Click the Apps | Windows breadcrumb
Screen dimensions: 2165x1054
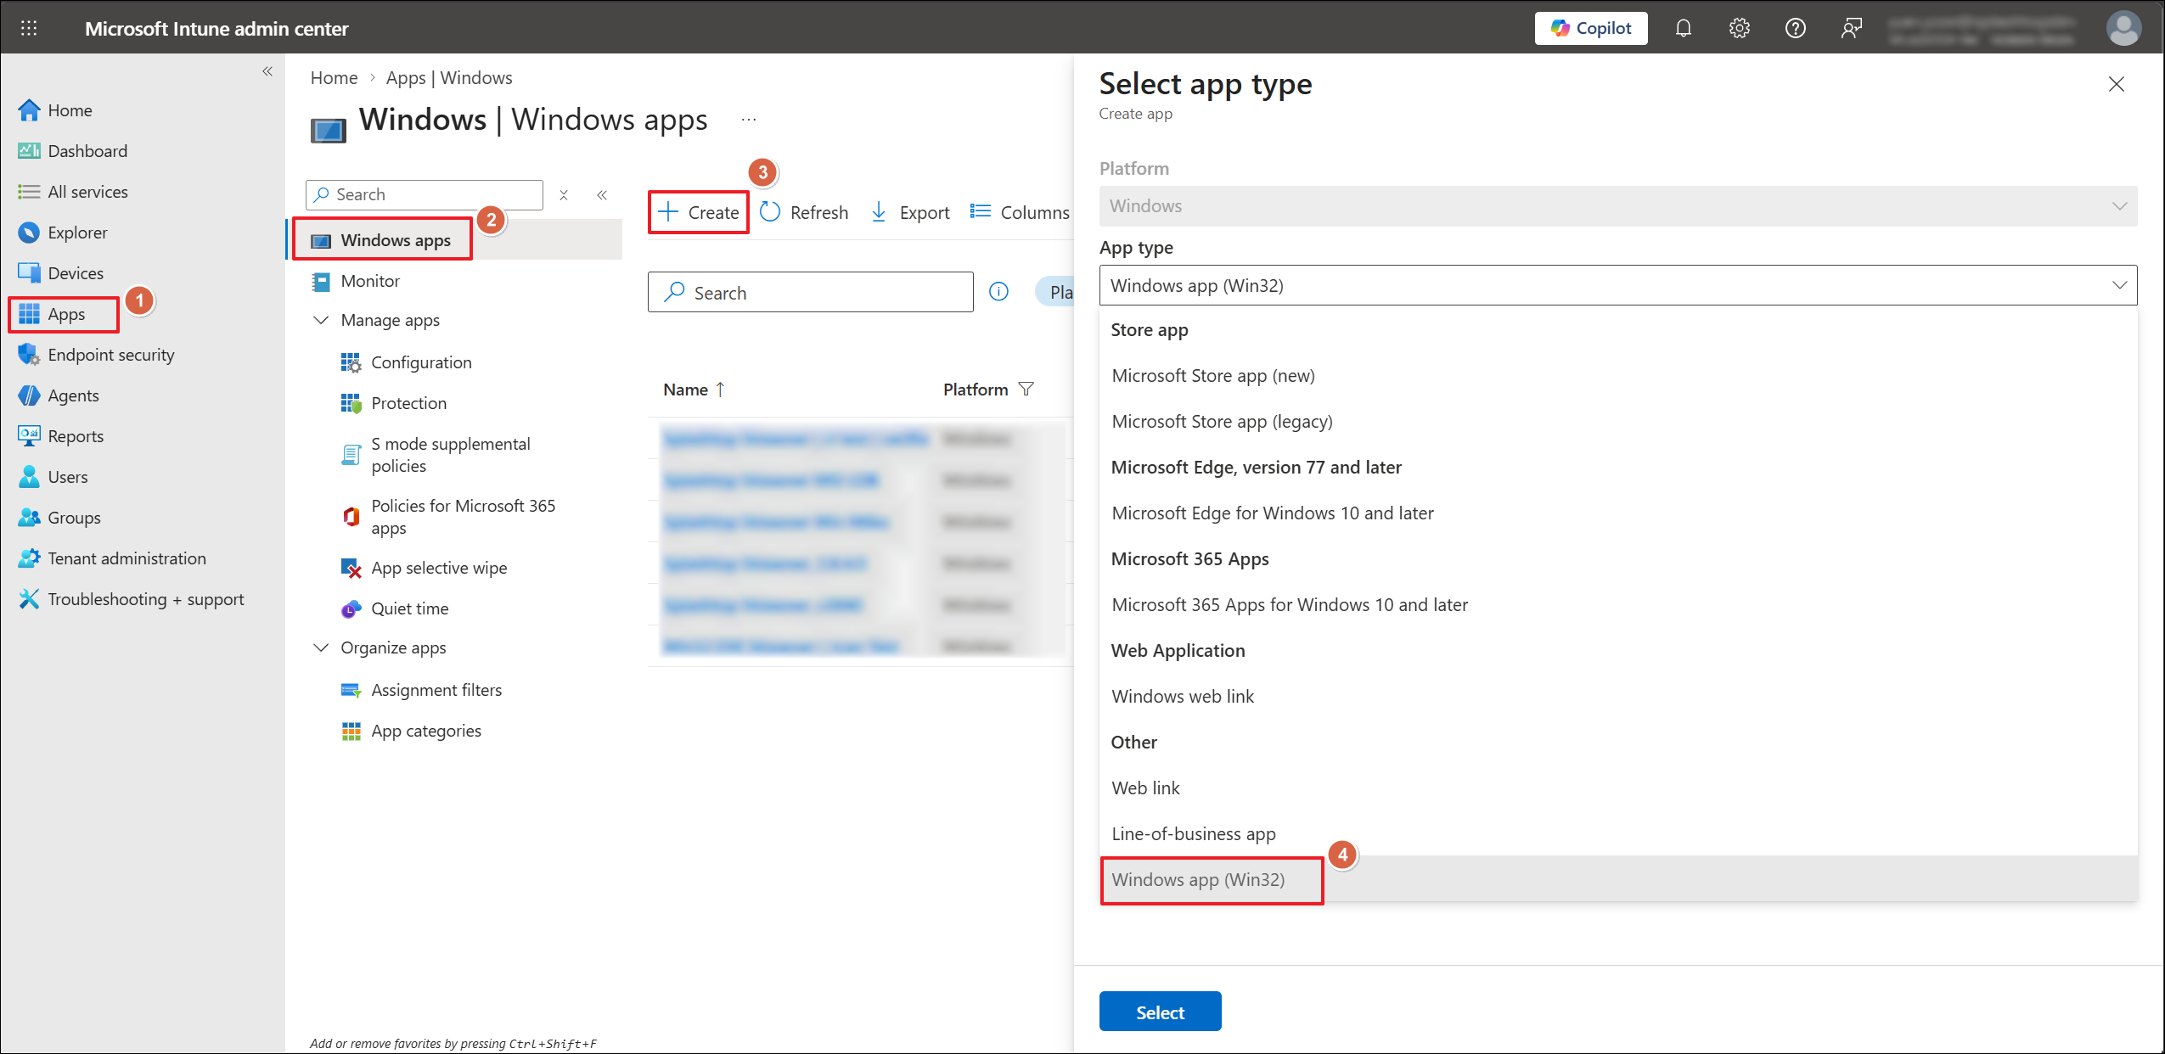click(x=449, y=78)
